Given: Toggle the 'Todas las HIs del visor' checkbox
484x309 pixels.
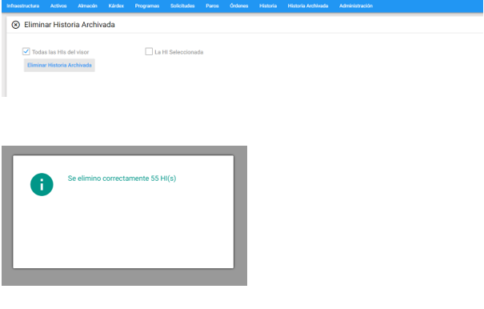Looking at the screenshot, I should 26,51.
